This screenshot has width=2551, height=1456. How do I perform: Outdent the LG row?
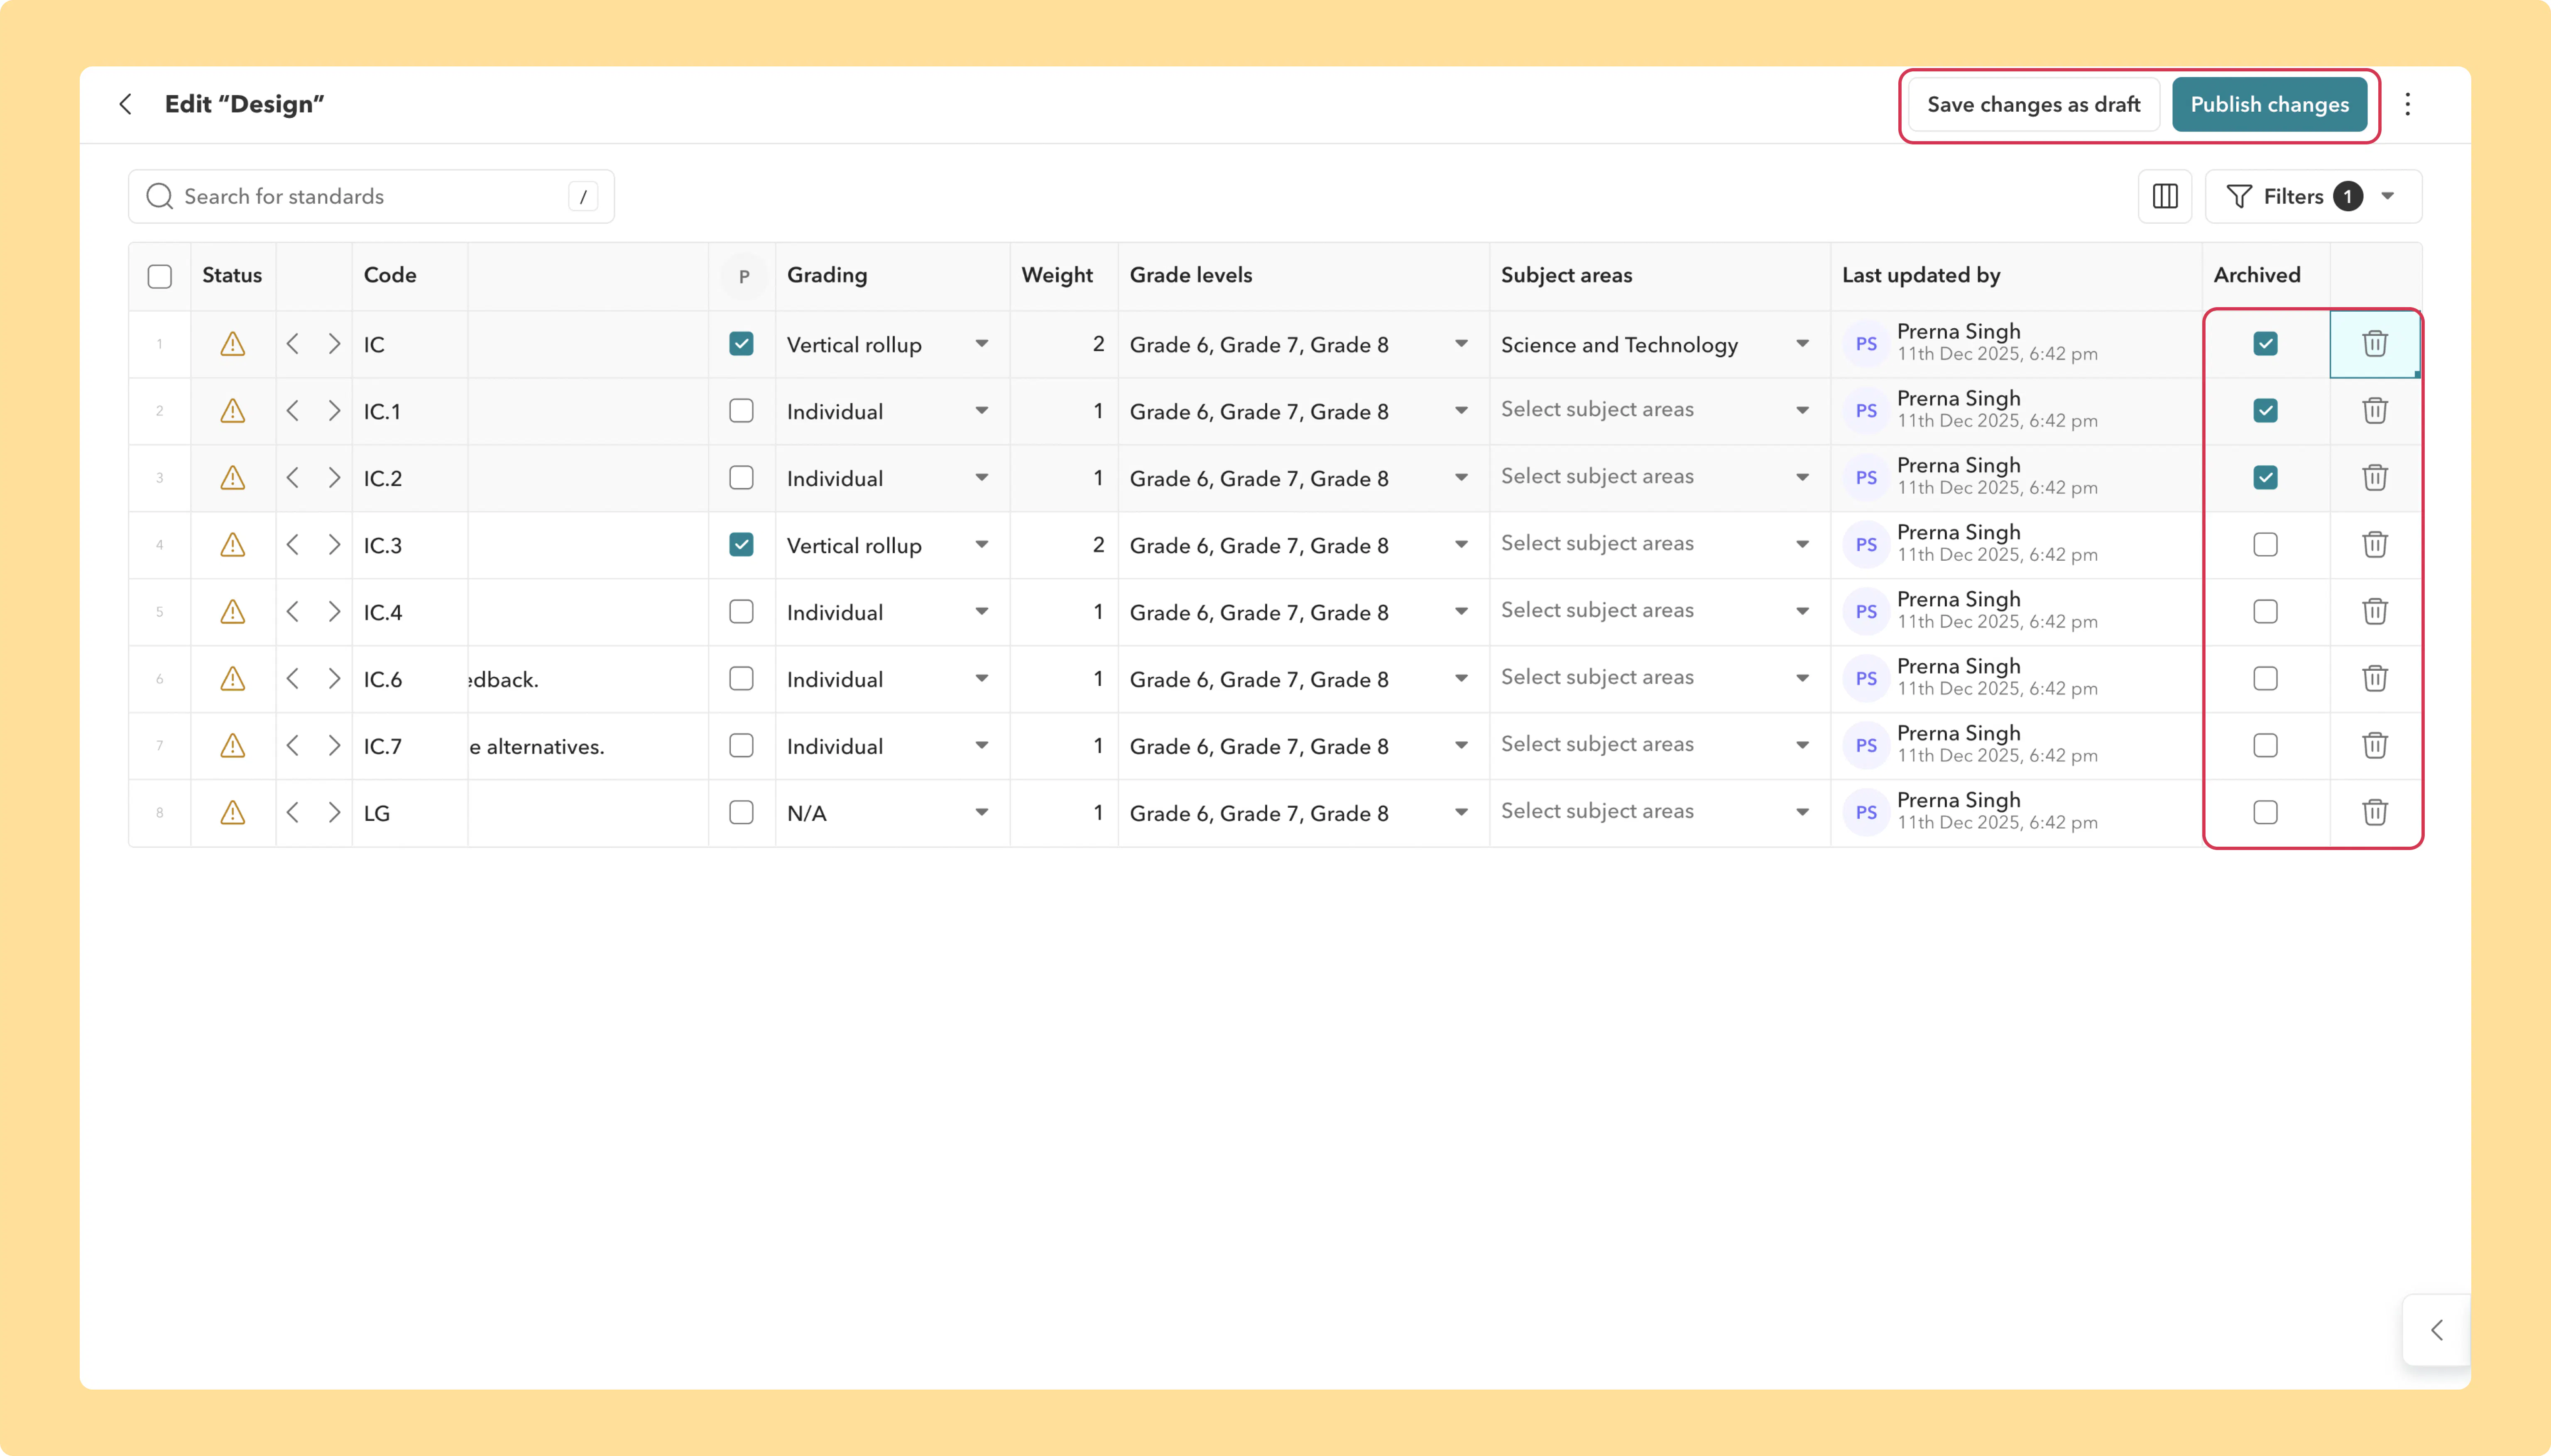pos(293,813)
